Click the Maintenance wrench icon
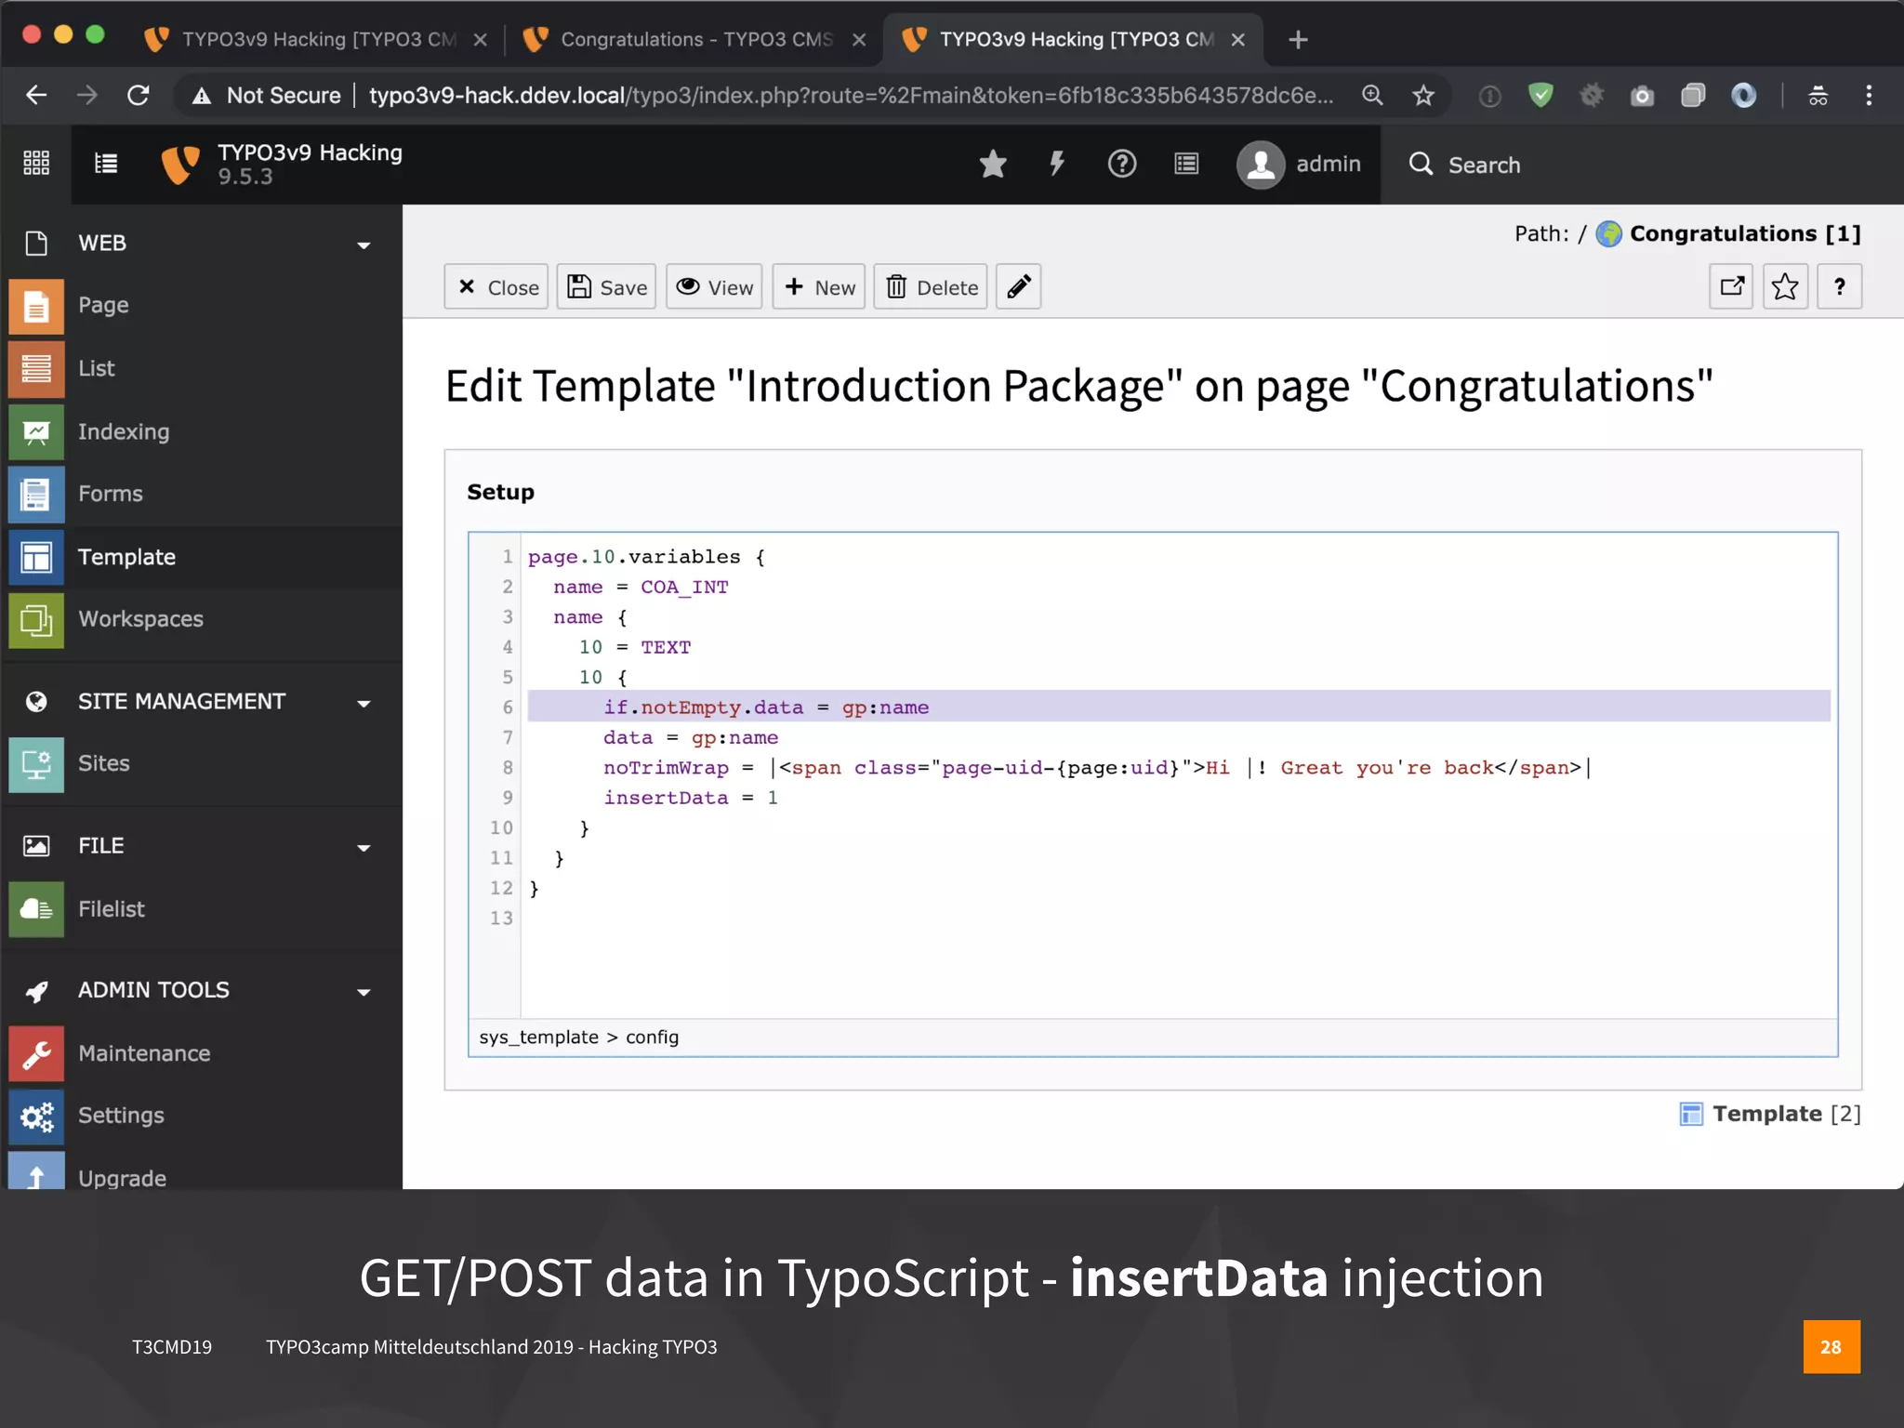The height and width of the screenshot is (1428, 1904). (x=36, y=1054)
